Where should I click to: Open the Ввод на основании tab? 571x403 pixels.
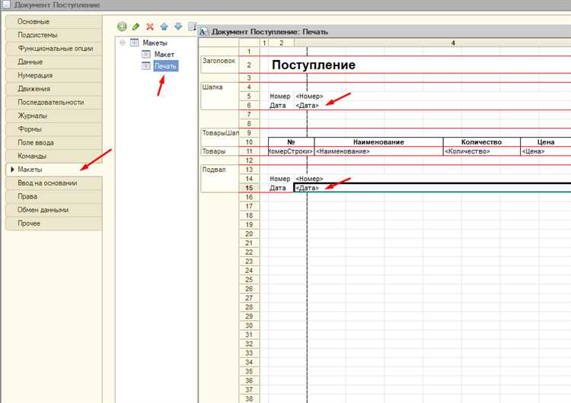[x=54, y=183]
